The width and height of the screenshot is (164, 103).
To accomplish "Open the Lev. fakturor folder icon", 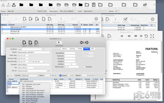I will click(x=41, y=5).
